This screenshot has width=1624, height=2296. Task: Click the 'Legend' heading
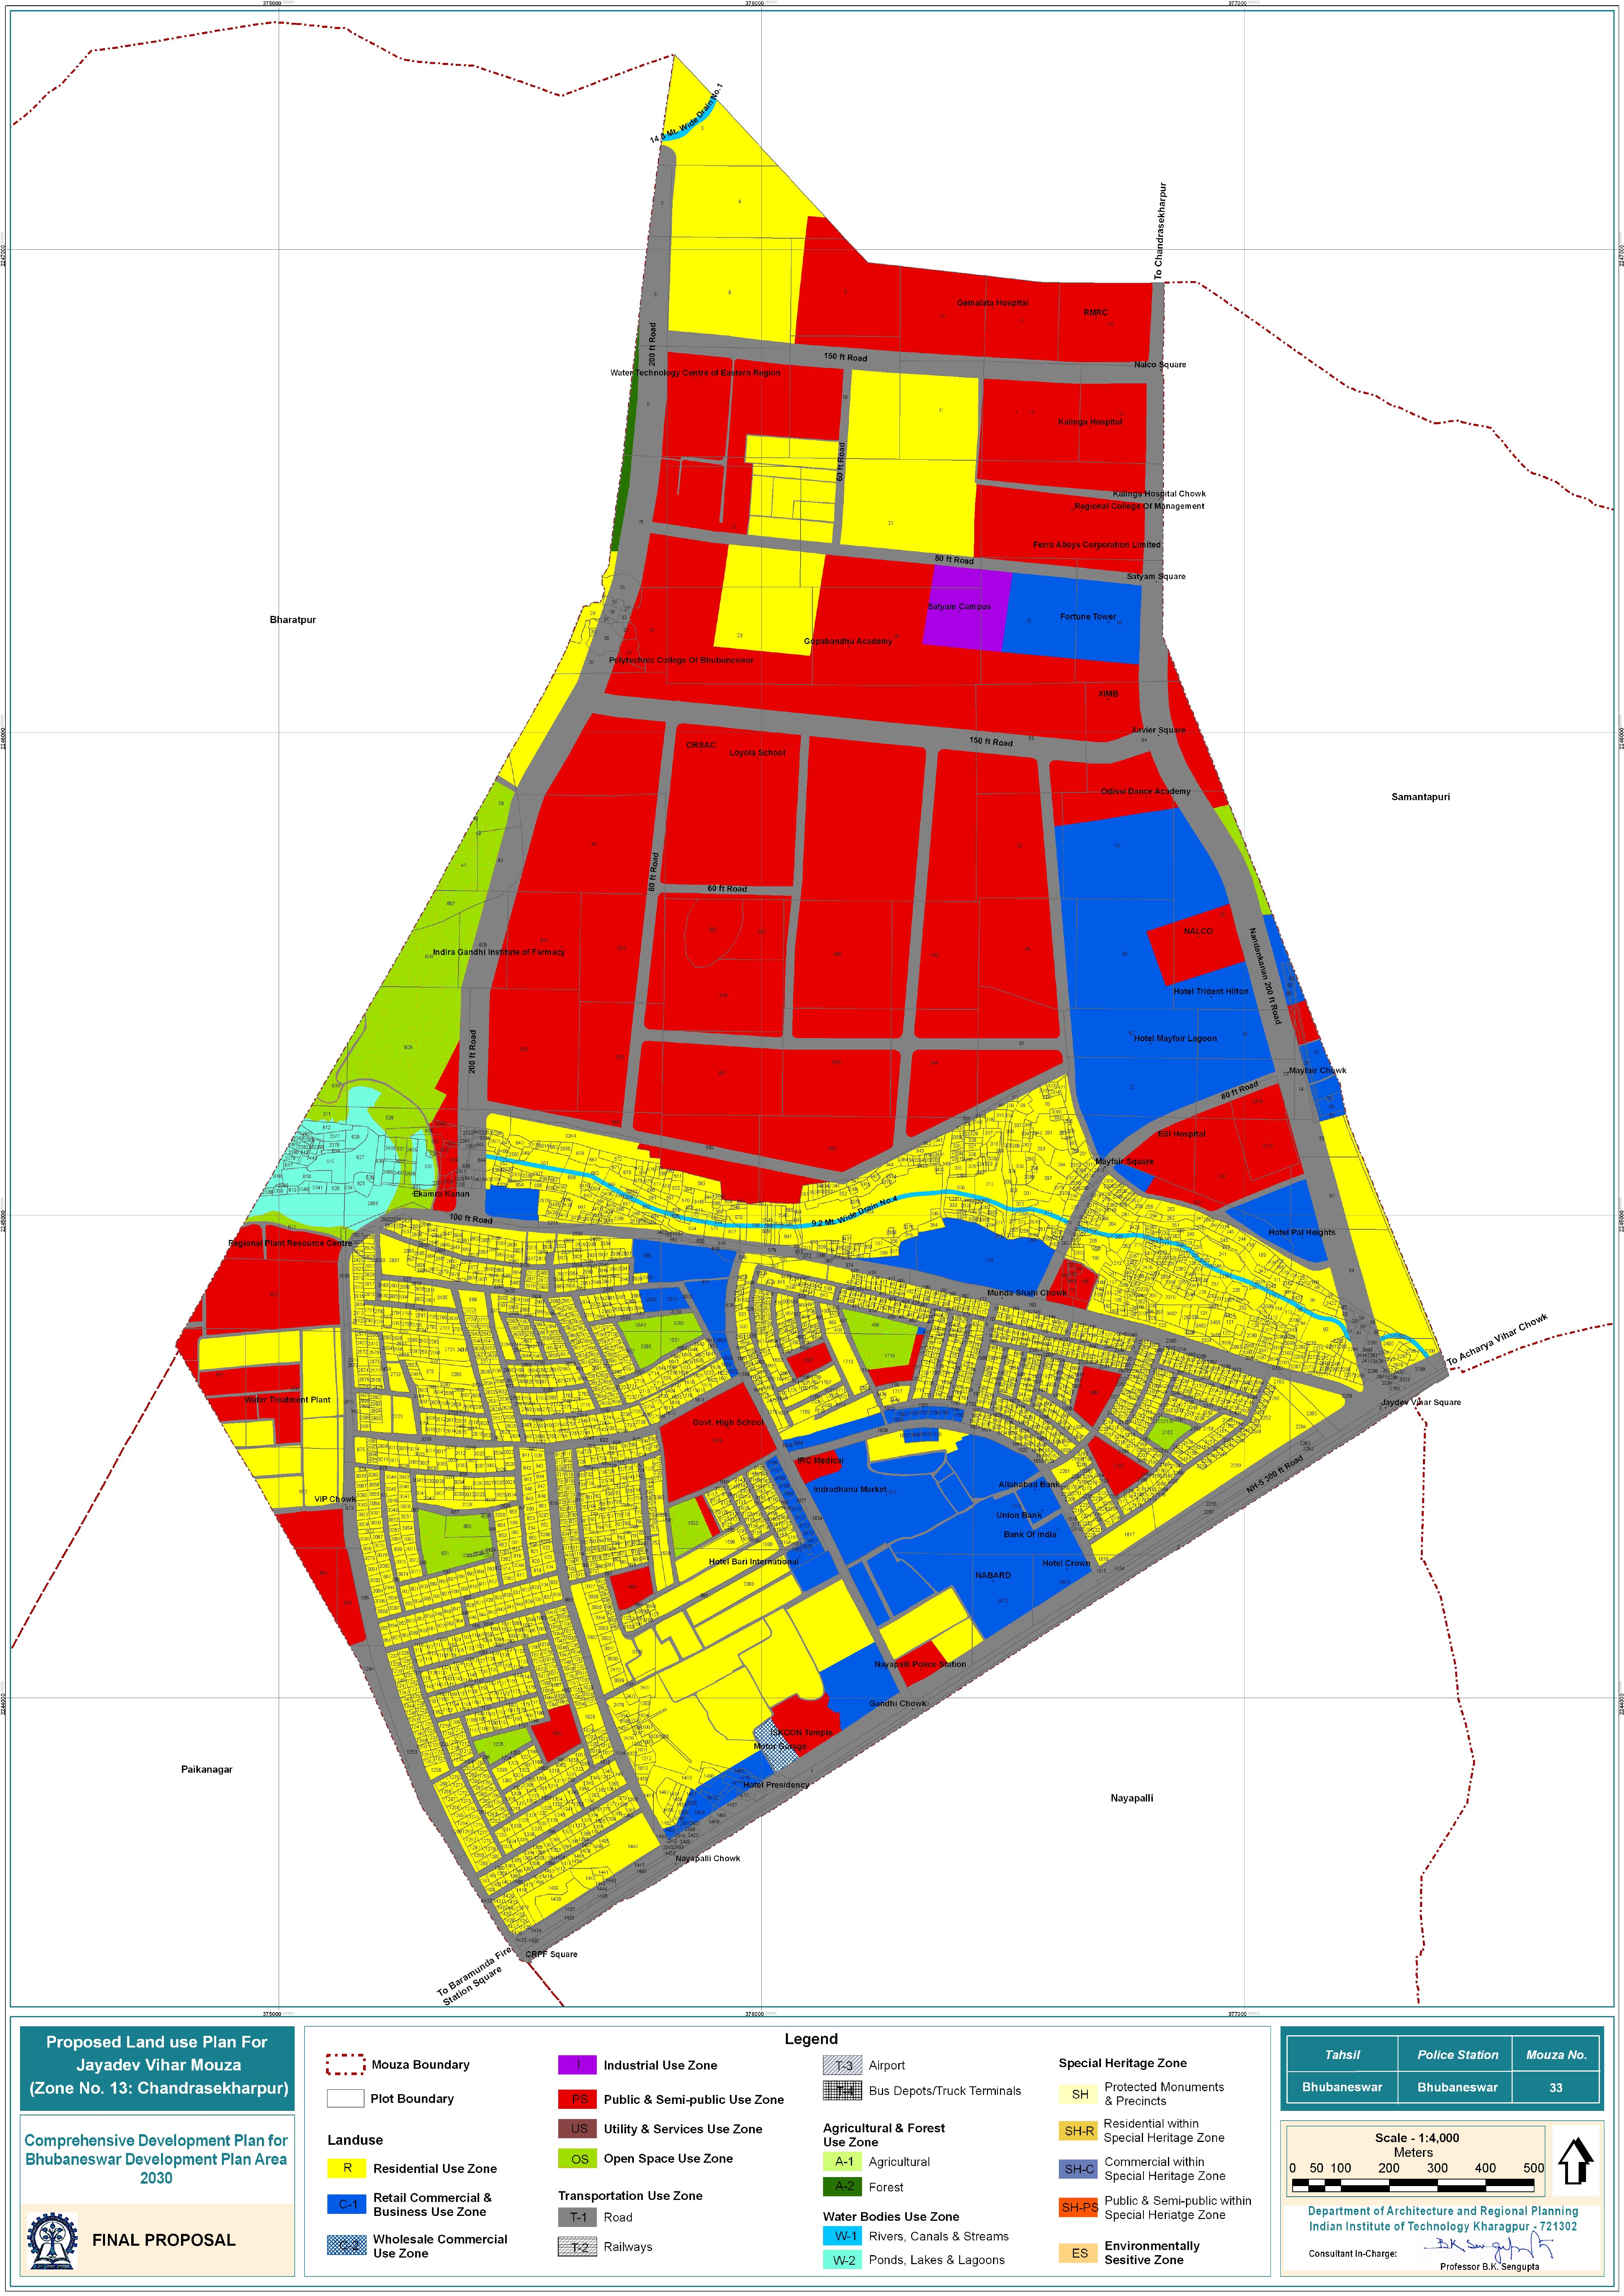[x=811, y=2039]
